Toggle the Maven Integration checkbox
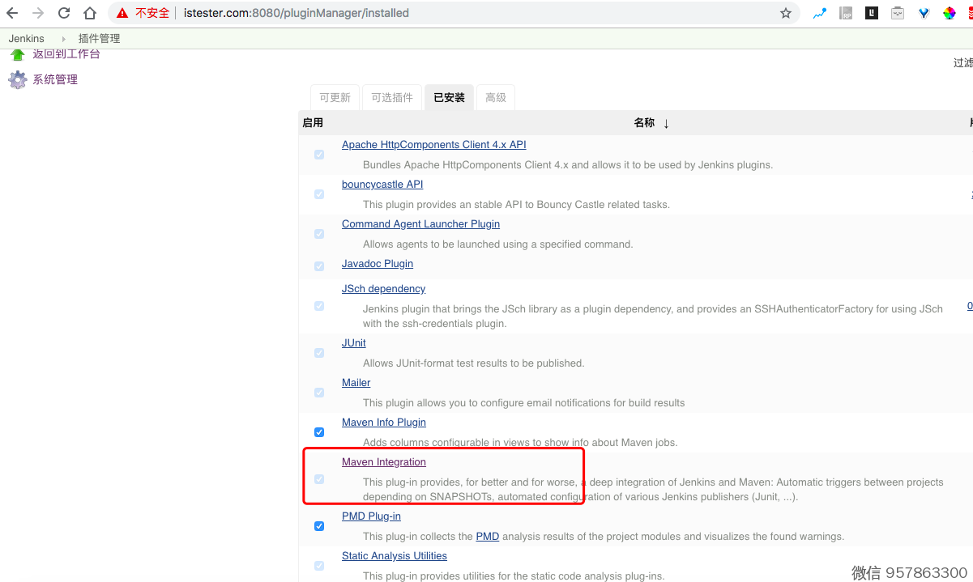The image size is (973, 582). [x=319, y=479]
